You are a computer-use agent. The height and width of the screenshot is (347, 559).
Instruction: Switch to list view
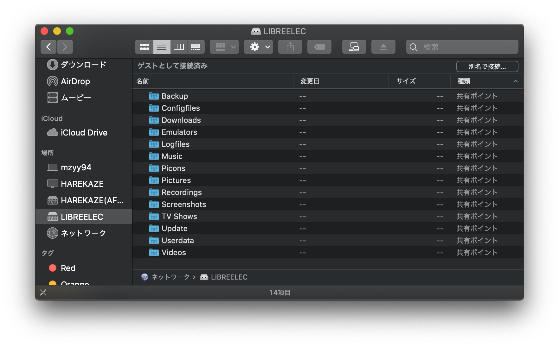[162, 47]
